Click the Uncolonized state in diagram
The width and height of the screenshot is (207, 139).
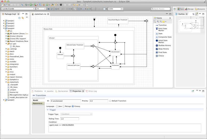115,53
